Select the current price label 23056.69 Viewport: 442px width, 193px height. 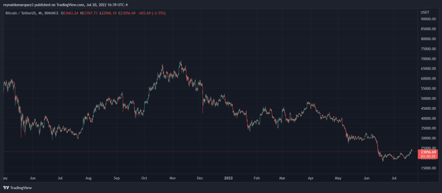[x=428, y=152]
